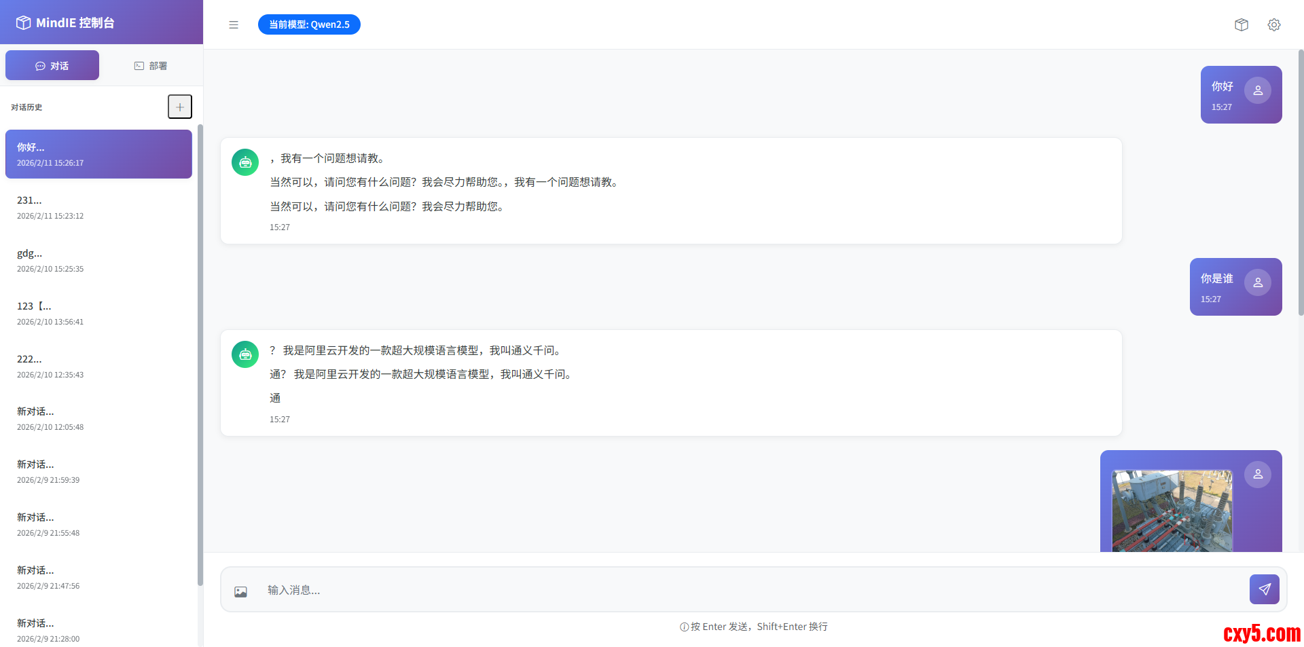
Task: Click the send message paper plane button
Action: pos(1264,589)
